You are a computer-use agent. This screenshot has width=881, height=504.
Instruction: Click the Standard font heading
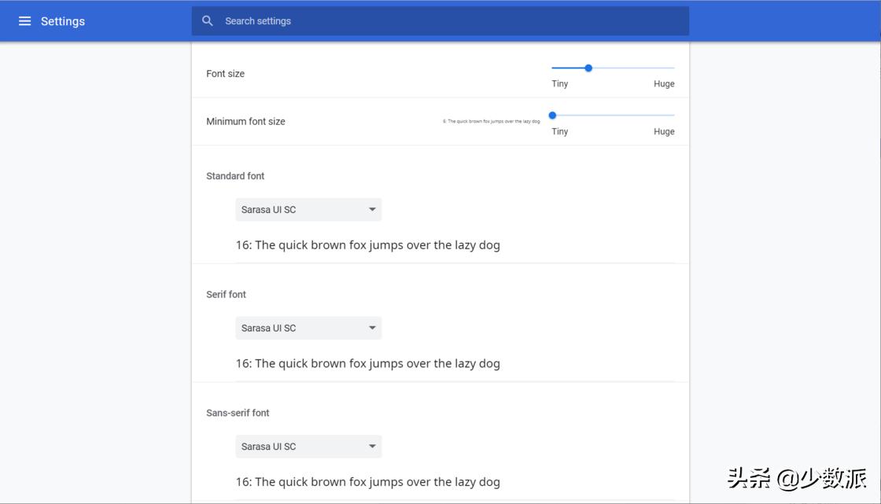point(235,176)
